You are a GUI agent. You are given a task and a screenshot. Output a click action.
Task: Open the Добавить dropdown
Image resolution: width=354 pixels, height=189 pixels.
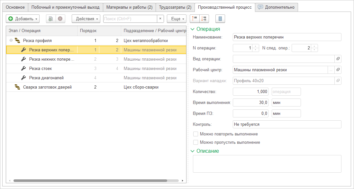(x=23, y=19)
